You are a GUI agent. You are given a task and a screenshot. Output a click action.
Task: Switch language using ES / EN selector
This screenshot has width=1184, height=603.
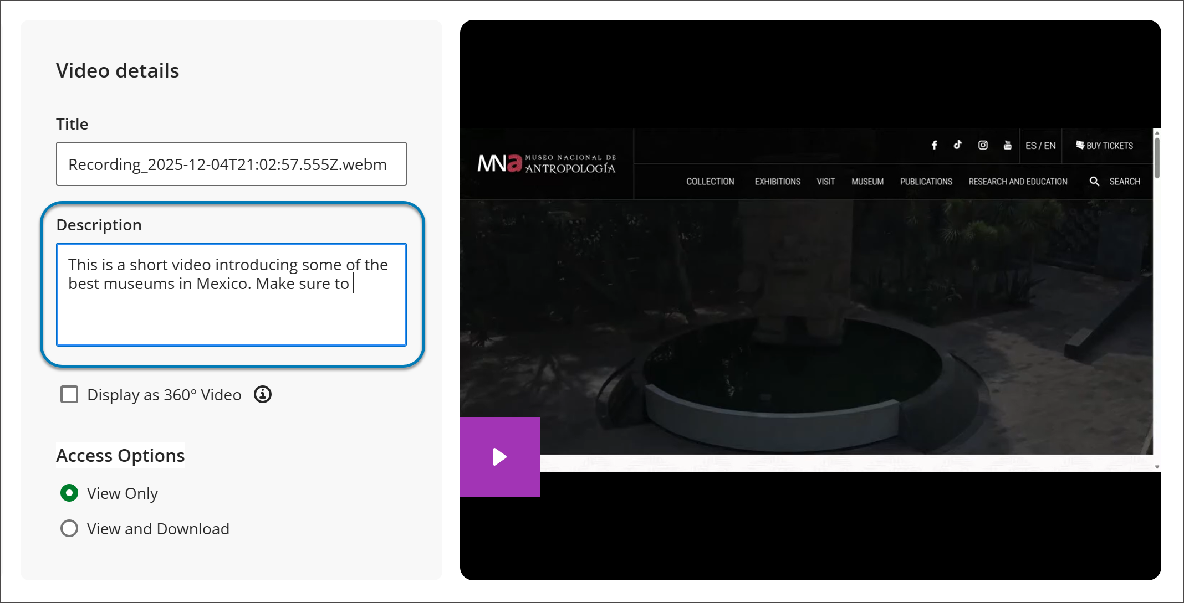[1040, 145]
